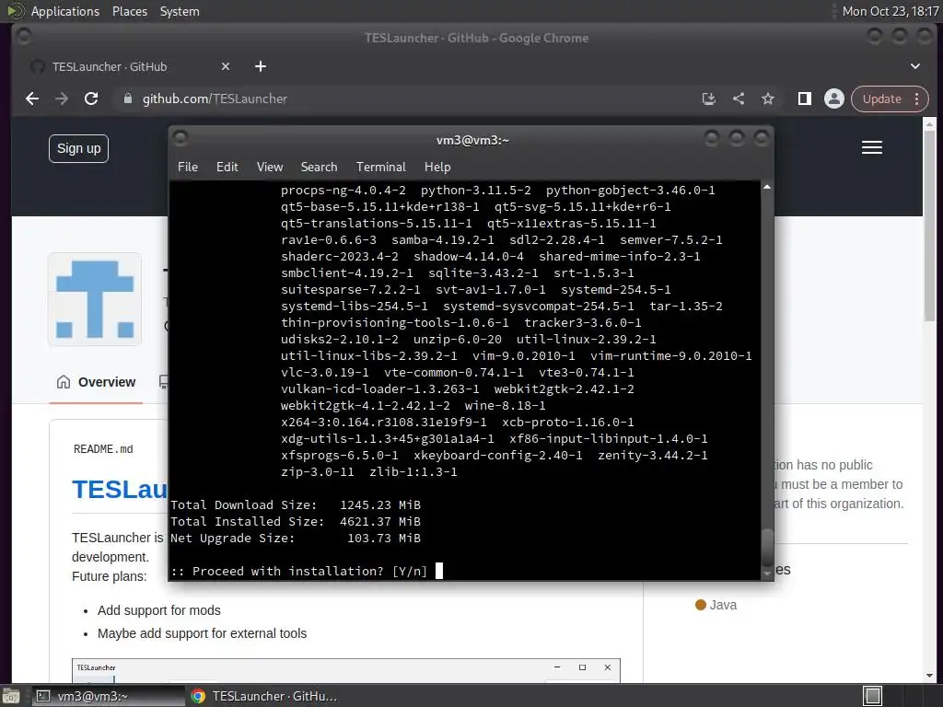
Task: Open the terminal Search menu
Action: (x=319, y=167)
